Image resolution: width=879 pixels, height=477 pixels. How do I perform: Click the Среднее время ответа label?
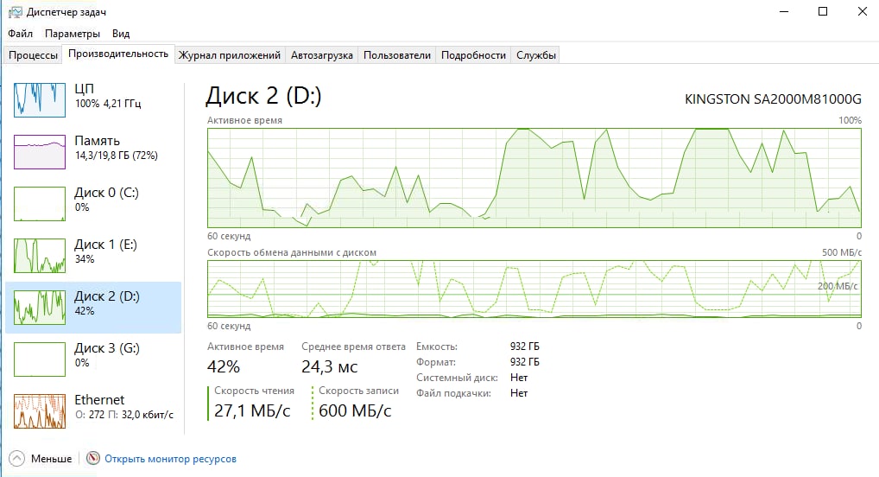tap(353, 347)
